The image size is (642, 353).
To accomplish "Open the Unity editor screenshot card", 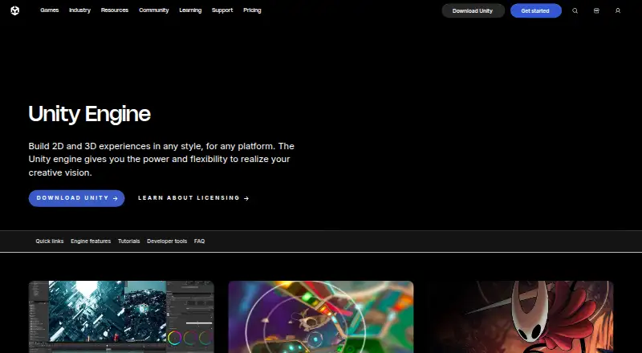I will tap(121, 317).
